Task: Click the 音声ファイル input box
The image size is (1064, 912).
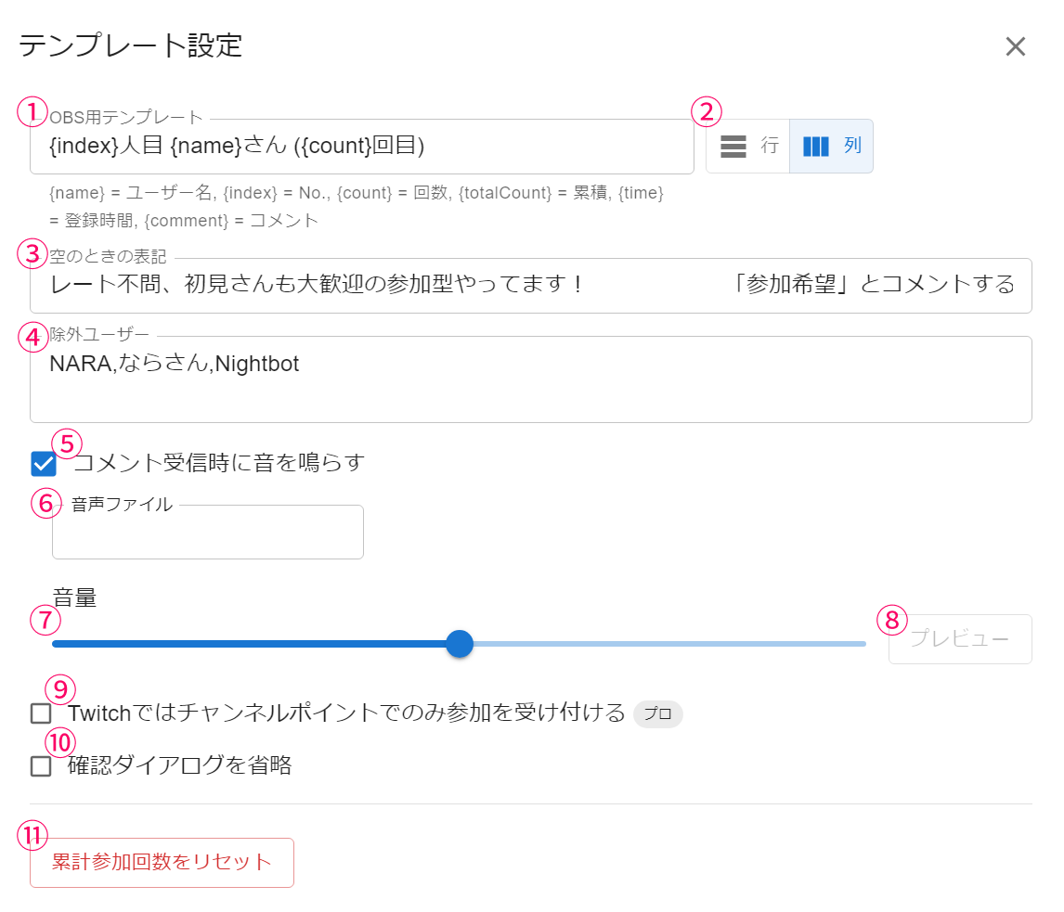Action: point(208,533)
